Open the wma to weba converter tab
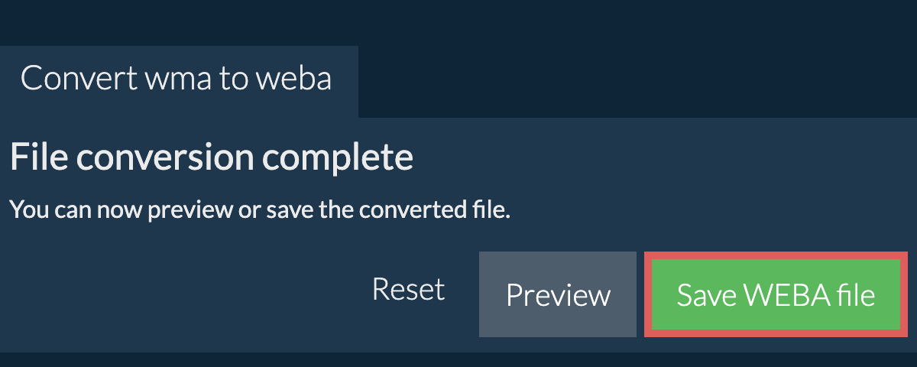This screenshot has width=917, height=367. tap(177, 79)
